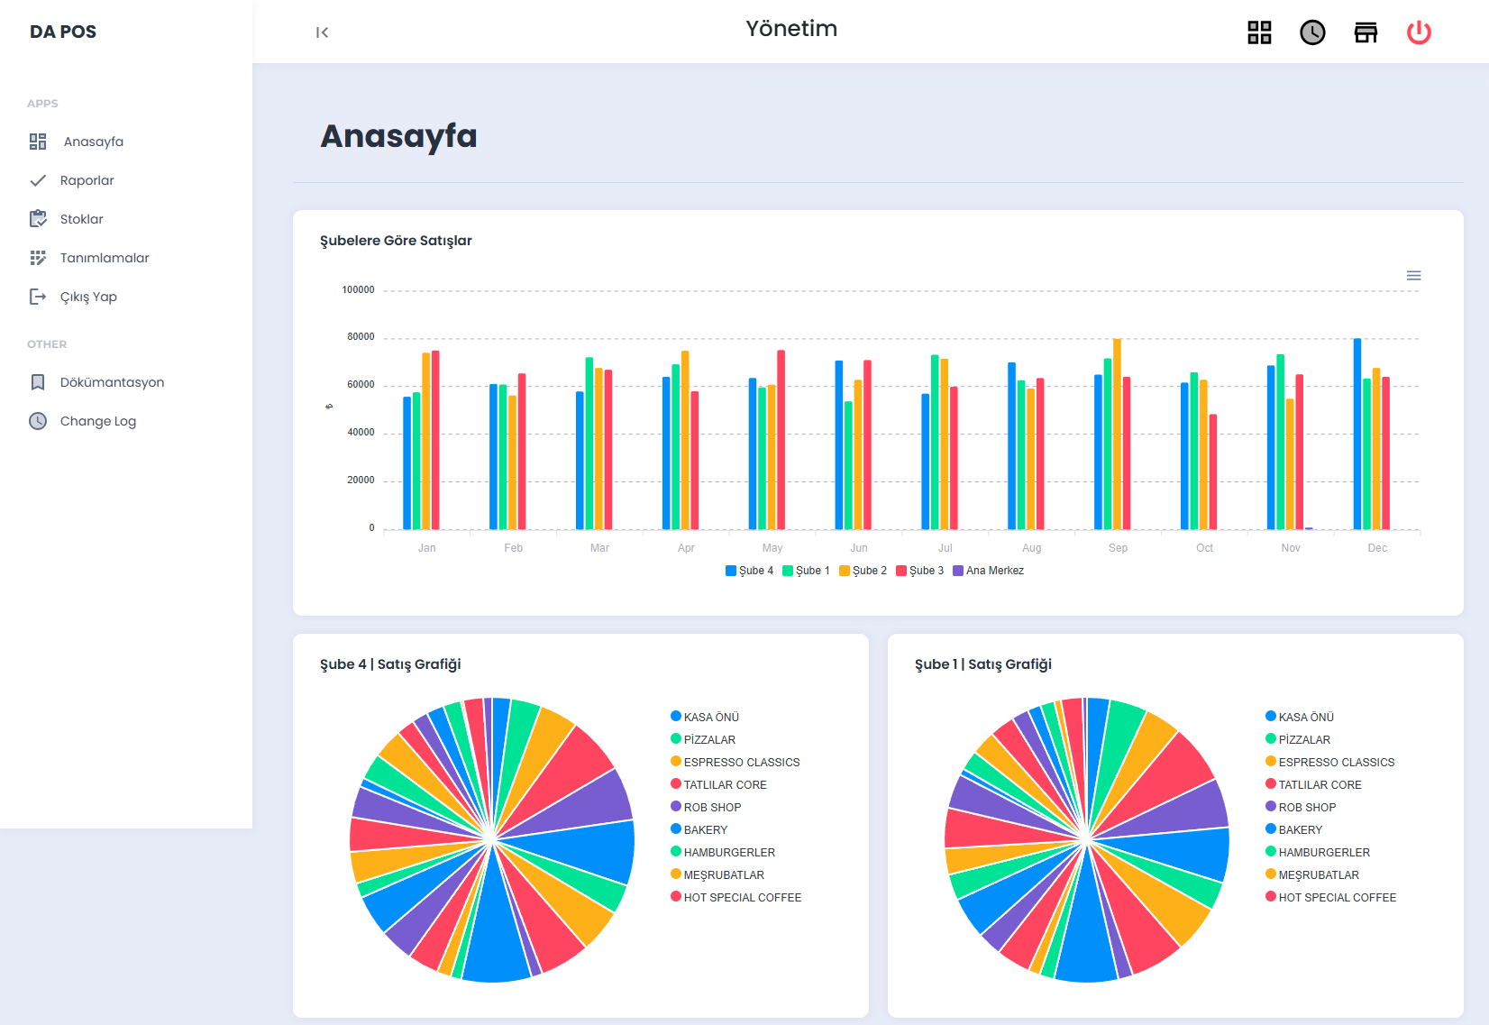
Task: Open the bar chart hamburger menu
Action: (x=1413, y=276)
